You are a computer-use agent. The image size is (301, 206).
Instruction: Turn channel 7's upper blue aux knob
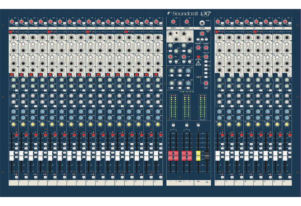(71, 111)
